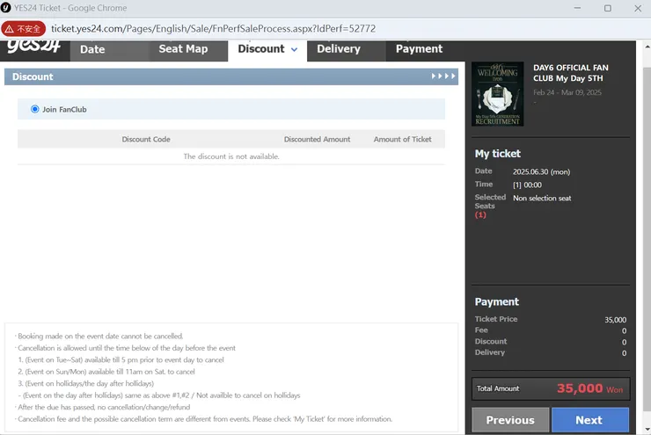The height and width of the screenshot is (435, 651).
Task: Click the URL address bar text
Action: pos(213,29)
